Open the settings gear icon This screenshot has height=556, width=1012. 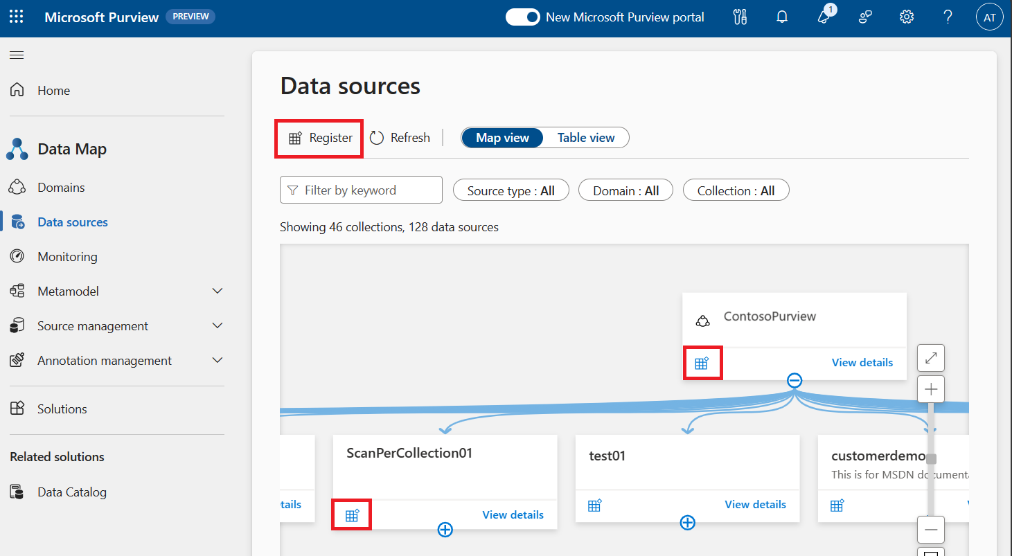[907, 17]
